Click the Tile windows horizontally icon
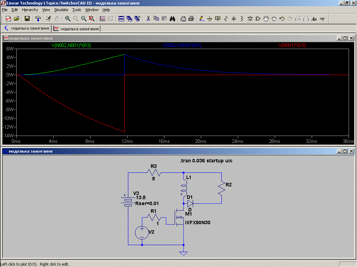The image size is (357, 267). pos(121,19)
